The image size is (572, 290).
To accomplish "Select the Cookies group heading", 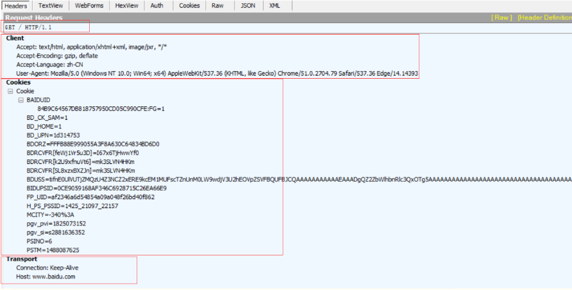I will point(18,83).
